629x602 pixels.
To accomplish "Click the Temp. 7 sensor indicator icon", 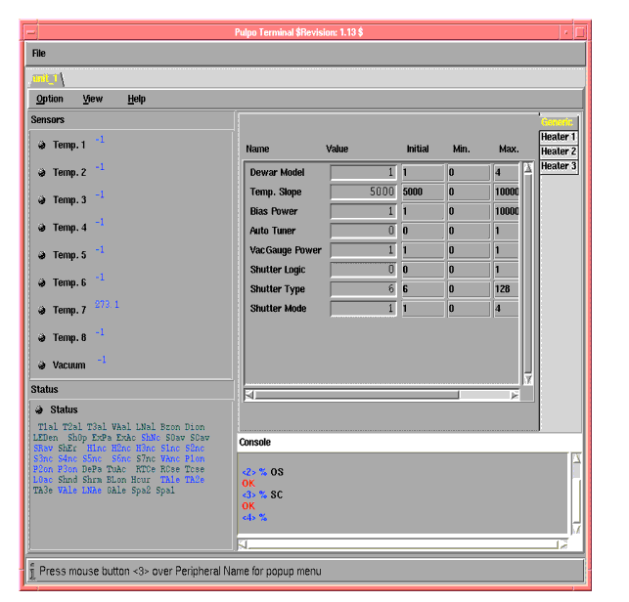I will (42, 311).
